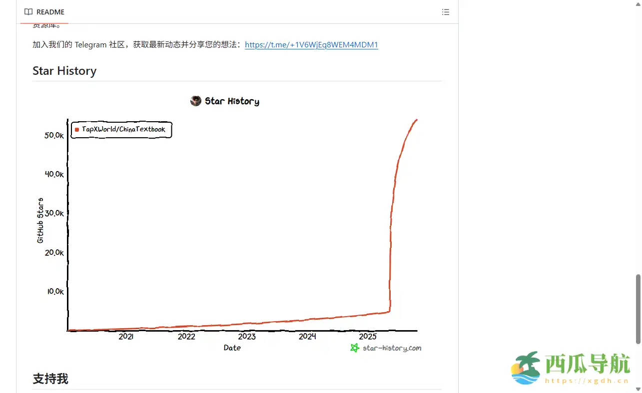Click the 2025 x-axis label
The width and height of the screenshot is (642, 393).
[368, 337]
